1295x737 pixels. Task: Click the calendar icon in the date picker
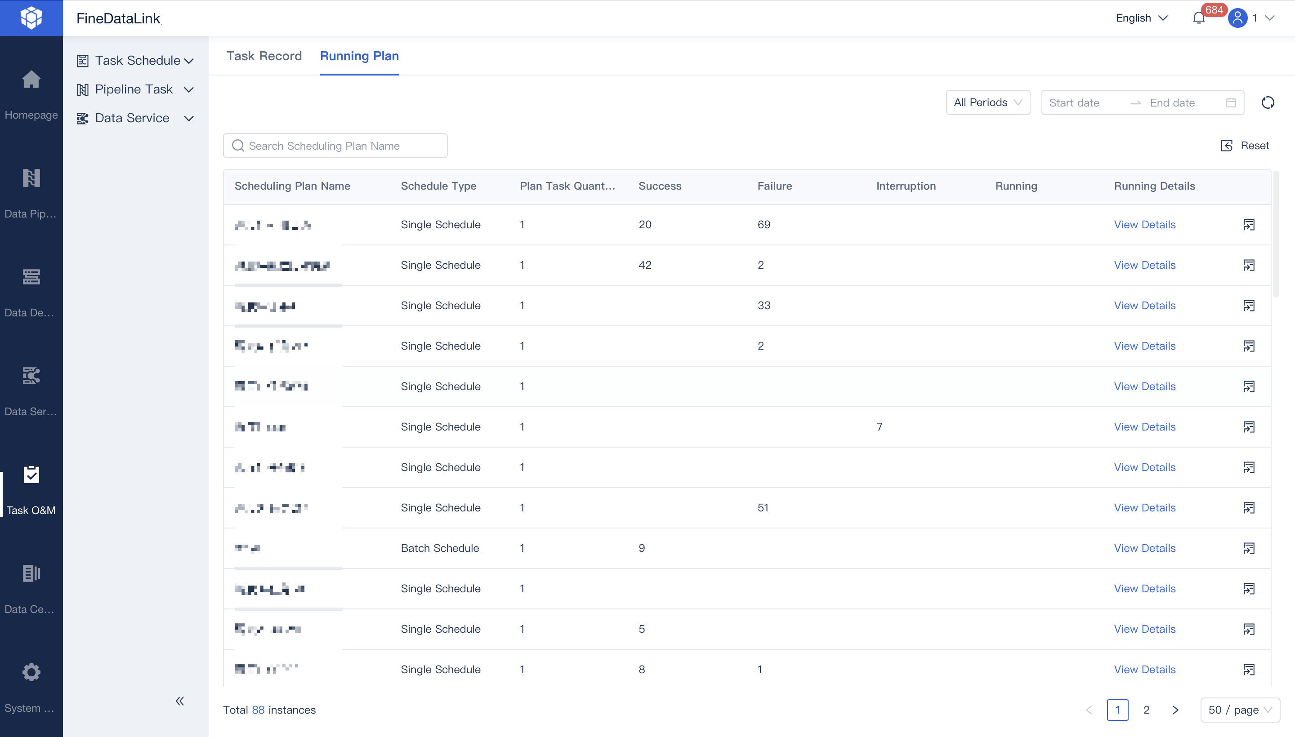tap(1231, 102)
